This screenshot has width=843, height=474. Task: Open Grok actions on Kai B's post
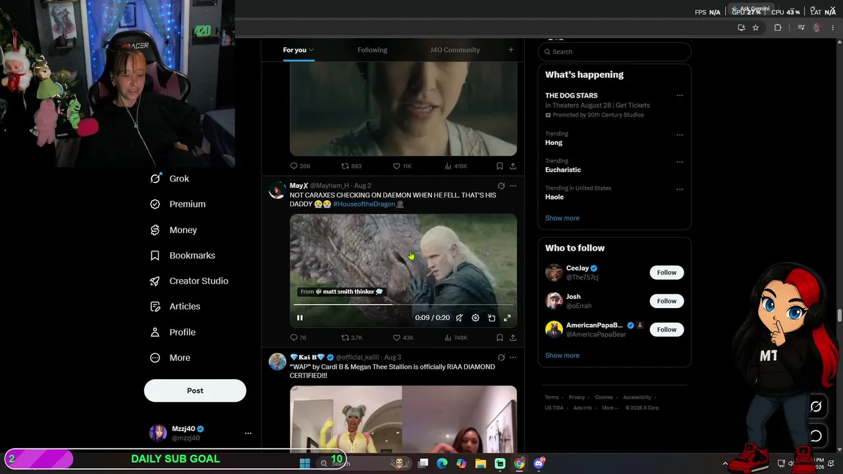click(x=501, y=357)
